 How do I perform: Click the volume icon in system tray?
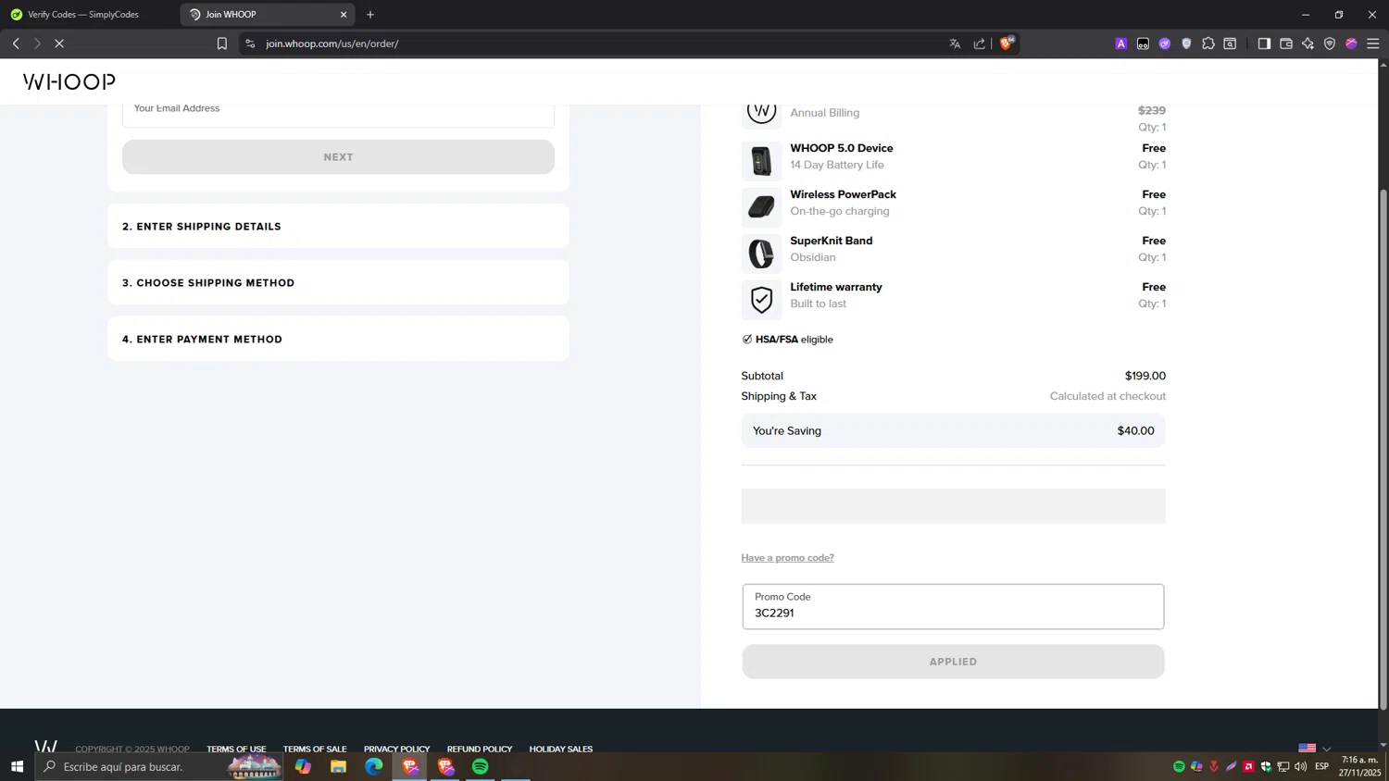[x=1300, y=766]
